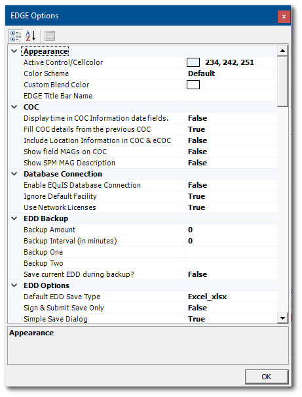Select the Active Control/Cell color label

pyautogui.click(x=63, y=62)
